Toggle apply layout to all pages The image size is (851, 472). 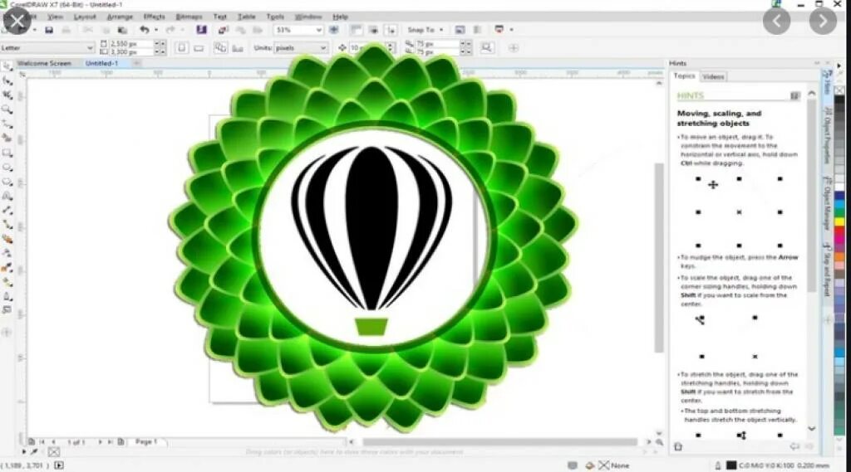click(219, 48)
